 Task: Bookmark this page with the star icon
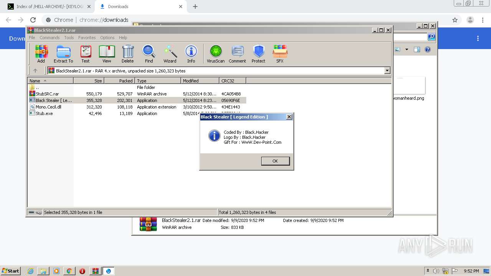(x=455, y=20)
